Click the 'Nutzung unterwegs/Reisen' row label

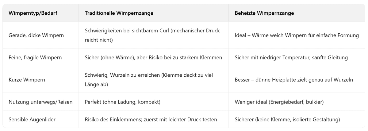40,102
